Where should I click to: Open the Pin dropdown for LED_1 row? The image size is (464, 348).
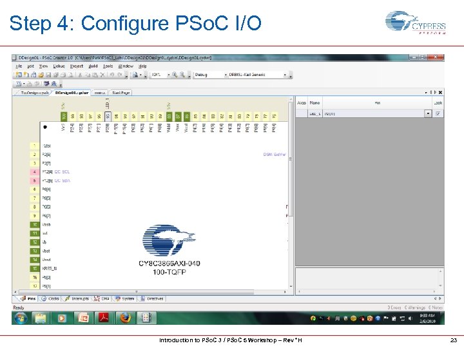(x=428, y=113)
